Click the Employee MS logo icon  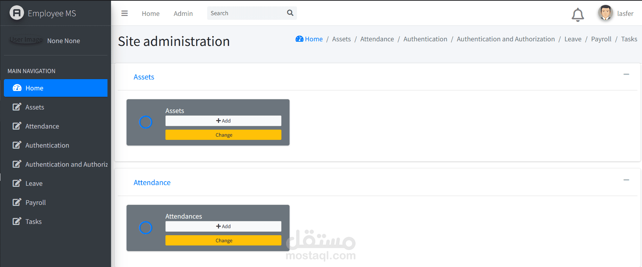(17, 13)
